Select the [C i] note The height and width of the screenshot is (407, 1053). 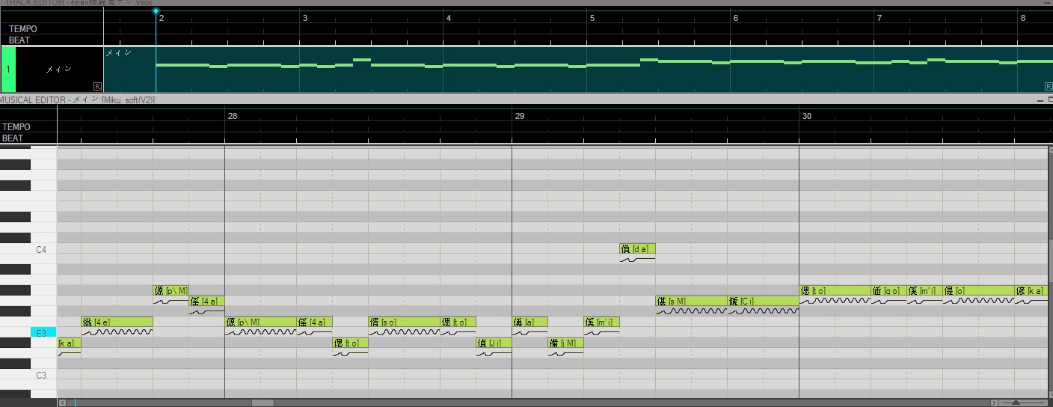click(x=764, y=302)
